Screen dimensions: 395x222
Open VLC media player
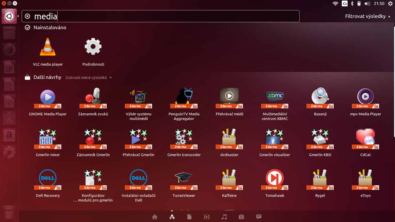click(x=48, y=52)
